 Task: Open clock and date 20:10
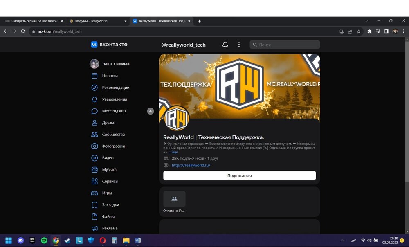390,240
